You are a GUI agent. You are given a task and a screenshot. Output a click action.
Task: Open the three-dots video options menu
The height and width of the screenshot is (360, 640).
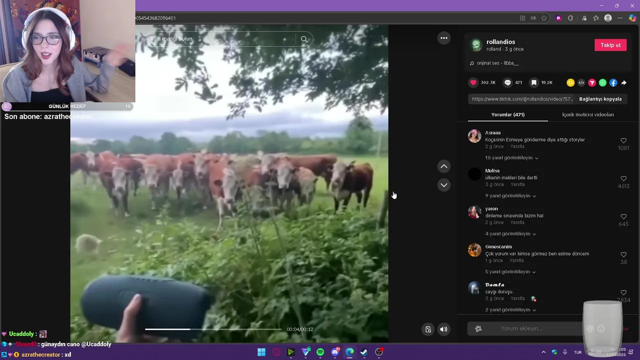point(443,38)
